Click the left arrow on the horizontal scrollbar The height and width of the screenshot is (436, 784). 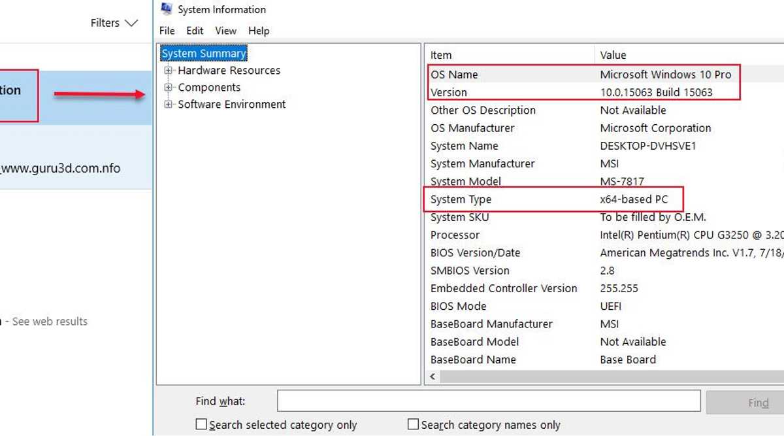[432, 377]
